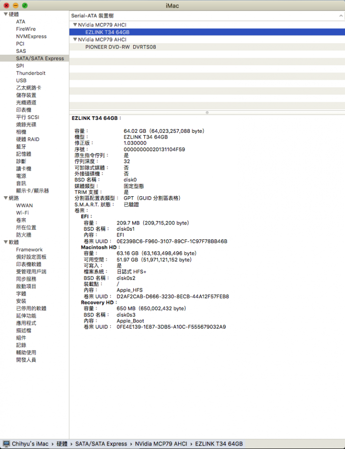
Task: Select 藍牙 Bluetooth item
Action: (x=21, y=147)
